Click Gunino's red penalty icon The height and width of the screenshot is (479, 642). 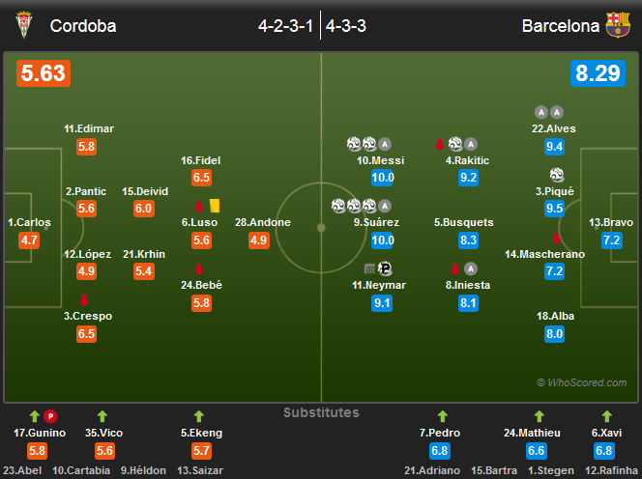tap(50, 416)
